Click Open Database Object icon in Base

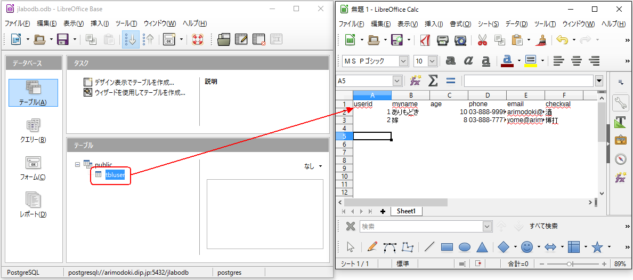tap(223, 39)
